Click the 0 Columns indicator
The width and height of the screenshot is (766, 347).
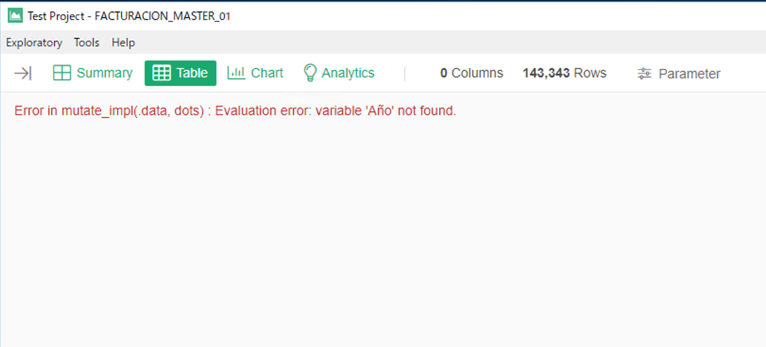click(x=471, y=73)
